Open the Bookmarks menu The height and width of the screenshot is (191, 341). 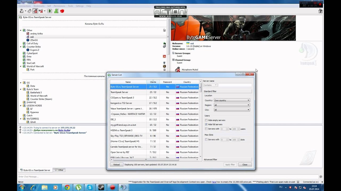click(x=39, y=6)
